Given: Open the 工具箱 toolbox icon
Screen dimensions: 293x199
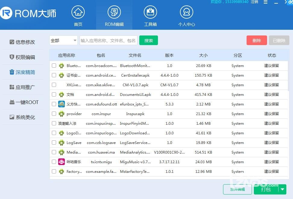Looking at the screenshot, I should point(150,12).
